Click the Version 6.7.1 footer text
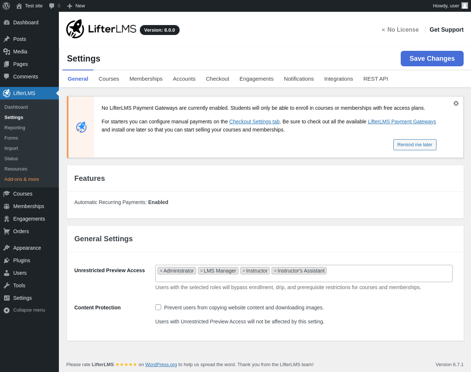 [450, 365]
